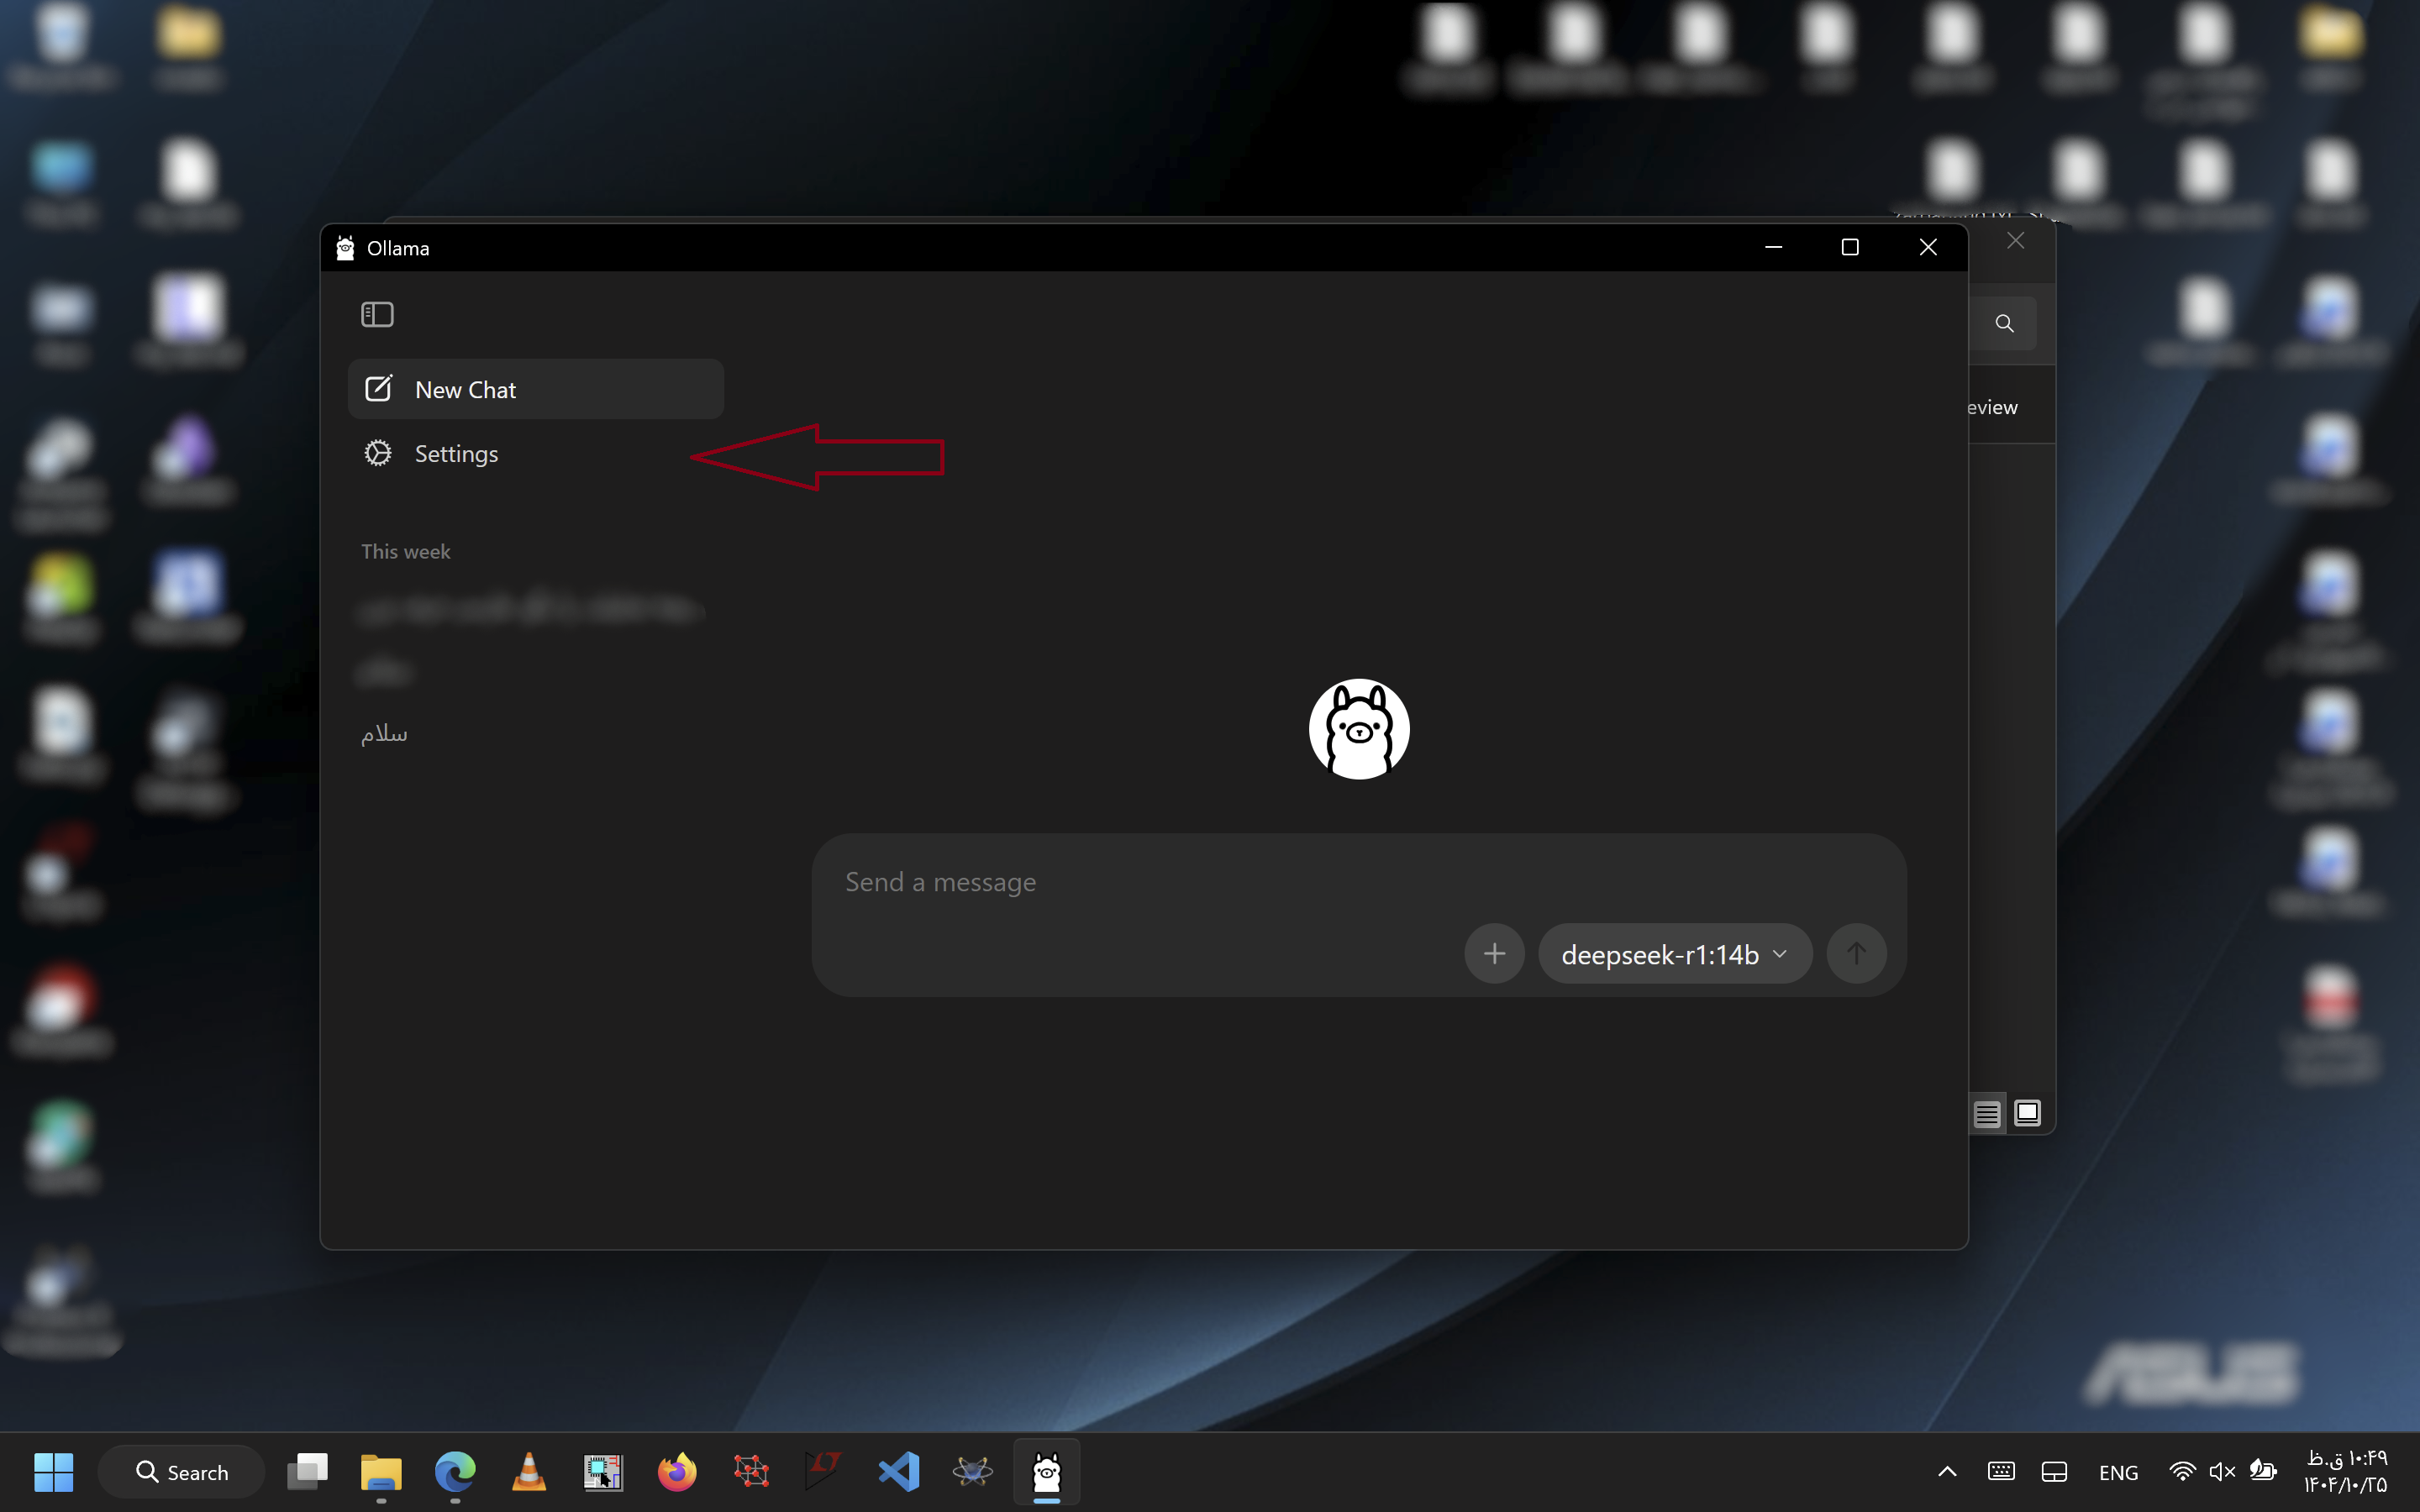Click the attach file plus icon
The image size is (2420, 1512).
point(1493,953)
